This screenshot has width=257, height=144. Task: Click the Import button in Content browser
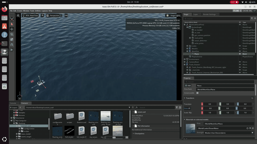[14, 107]
